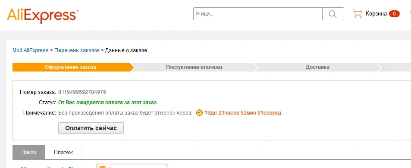
Task: Focus the "Я ищу..." search field
Action: click(257, 14)
